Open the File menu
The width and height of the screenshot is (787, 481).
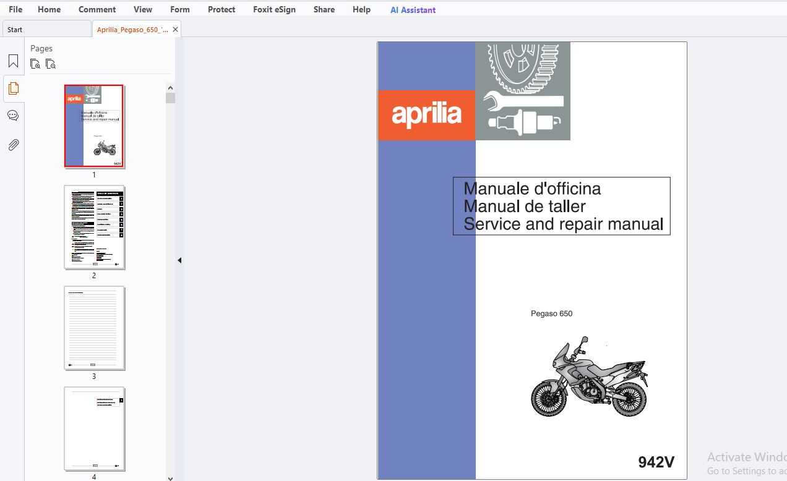pos(15,9)
